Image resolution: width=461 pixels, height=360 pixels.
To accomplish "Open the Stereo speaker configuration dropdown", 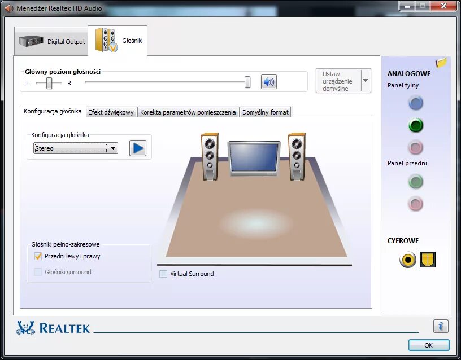I will (76, 148).
